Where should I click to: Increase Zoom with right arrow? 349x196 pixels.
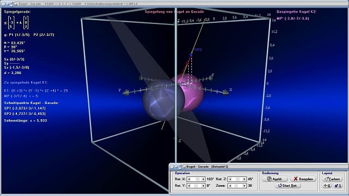pos(244,186)
